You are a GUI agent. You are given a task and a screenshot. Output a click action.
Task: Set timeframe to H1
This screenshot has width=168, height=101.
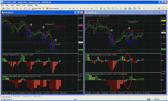(77, 8)
